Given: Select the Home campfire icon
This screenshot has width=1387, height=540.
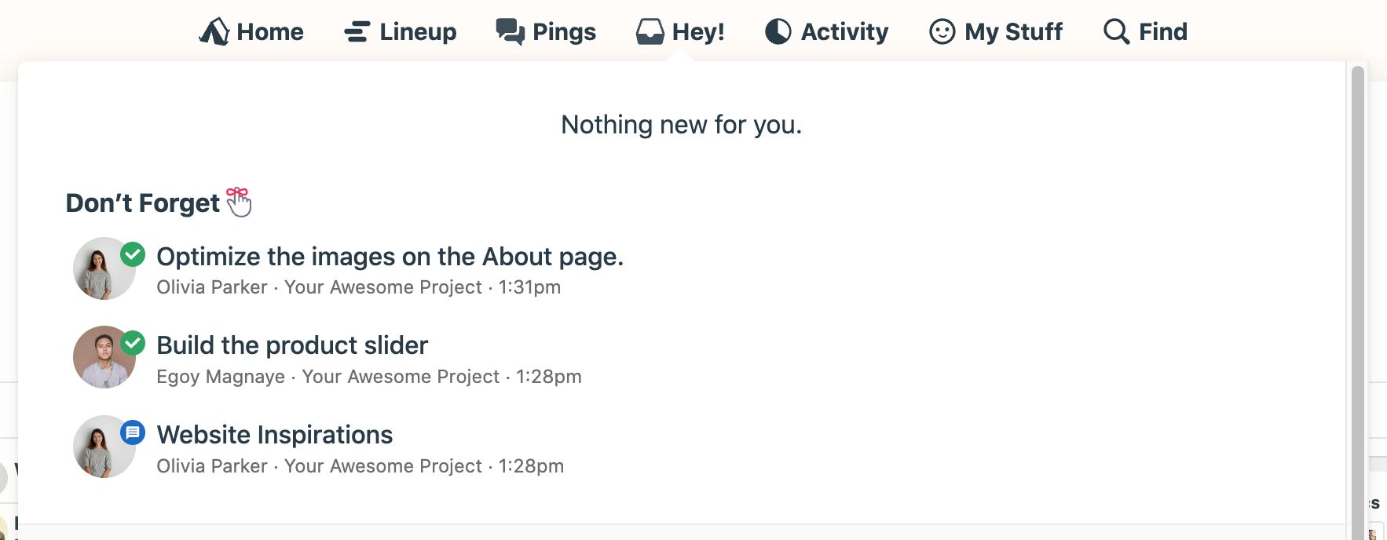Looking at the screenshot, I should 215,31.
